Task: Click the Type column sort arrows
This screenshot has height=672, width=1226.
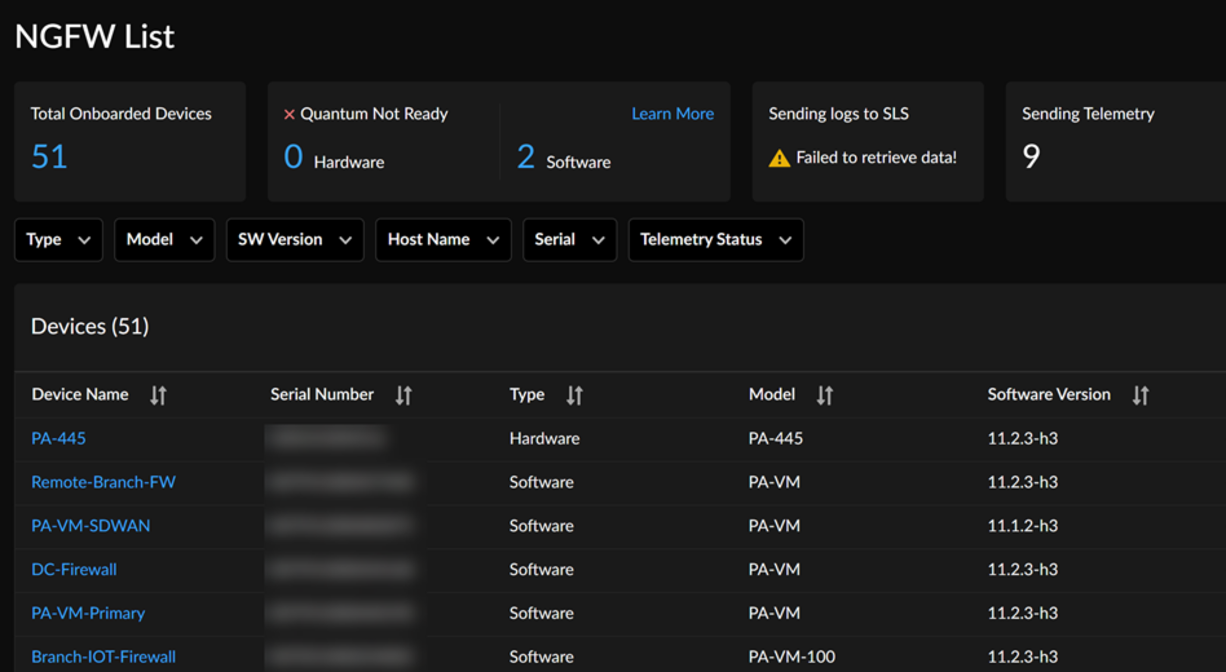Action: 575,395
